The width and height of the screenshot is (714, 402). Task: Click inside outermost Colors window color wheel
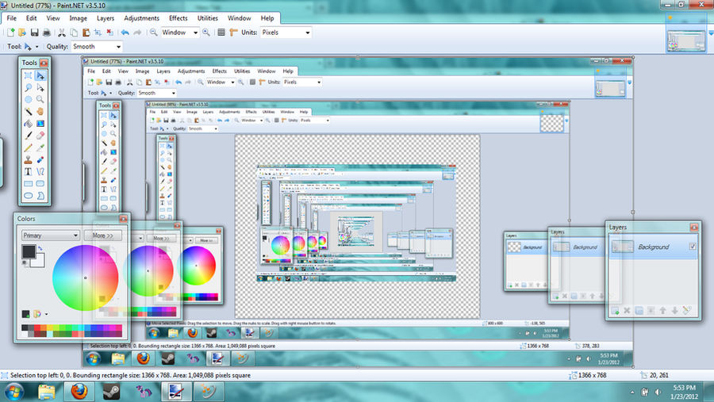(x=85, y=278)
